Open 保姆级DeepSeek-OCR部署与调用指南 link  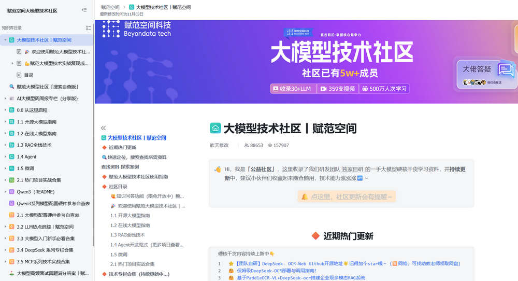[x=276, y=271]
